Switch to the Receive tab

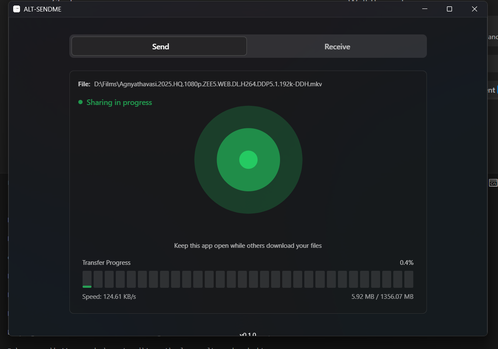(x=337, y=46)
